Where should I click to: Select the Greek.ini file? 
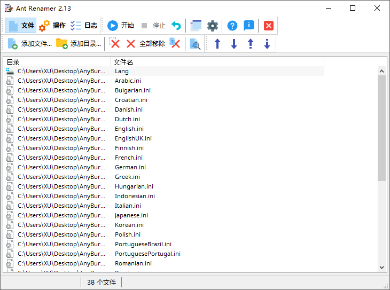[165, 177]
